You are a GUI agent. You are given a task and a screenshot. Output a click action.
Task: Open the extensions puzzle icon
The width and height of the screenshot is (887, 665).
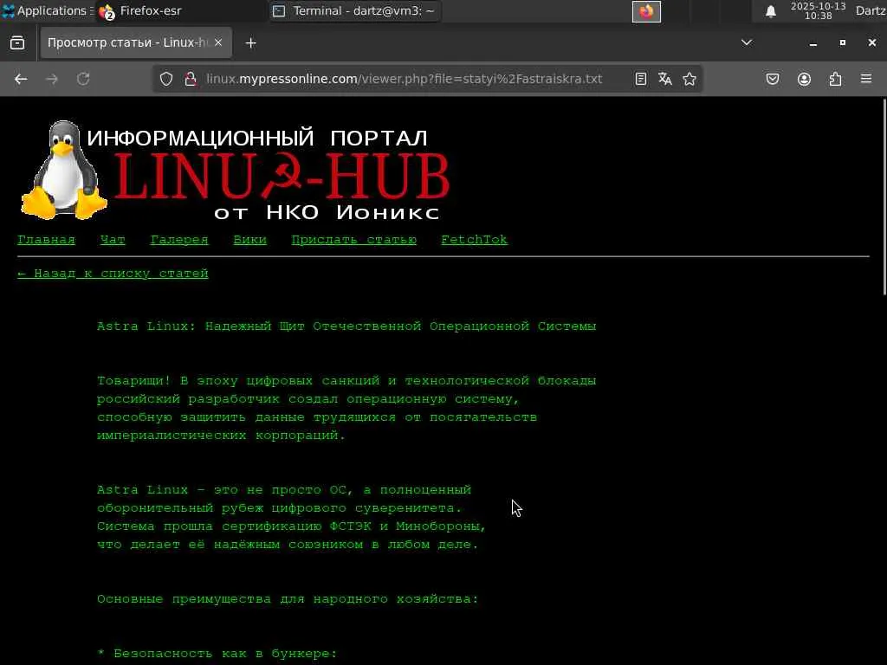tap(835, 79)
